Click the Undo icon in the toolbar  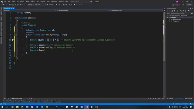[21, 5]
